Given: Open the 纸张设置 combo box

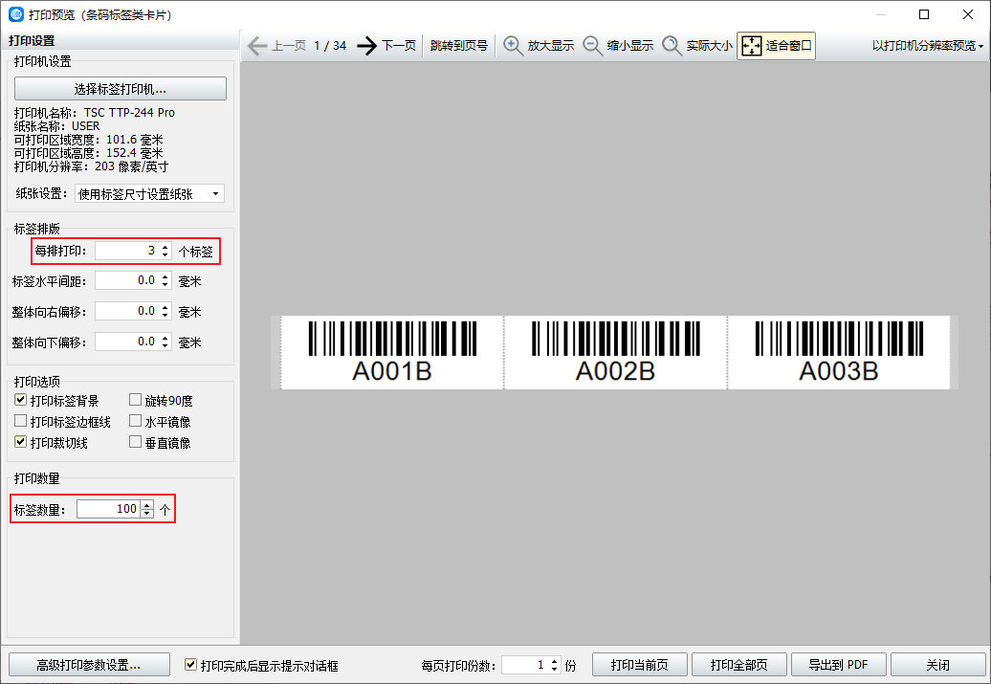Looking at the screenshot, I should coord(149,193).
